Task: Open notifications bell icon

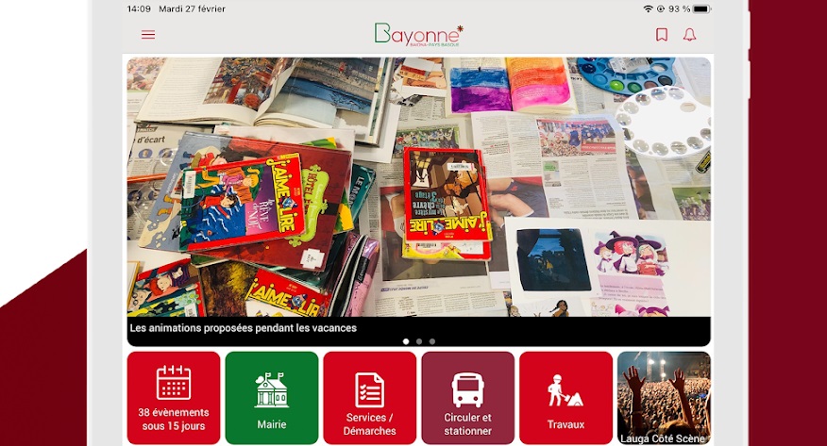Action: [x=689, y=35]
